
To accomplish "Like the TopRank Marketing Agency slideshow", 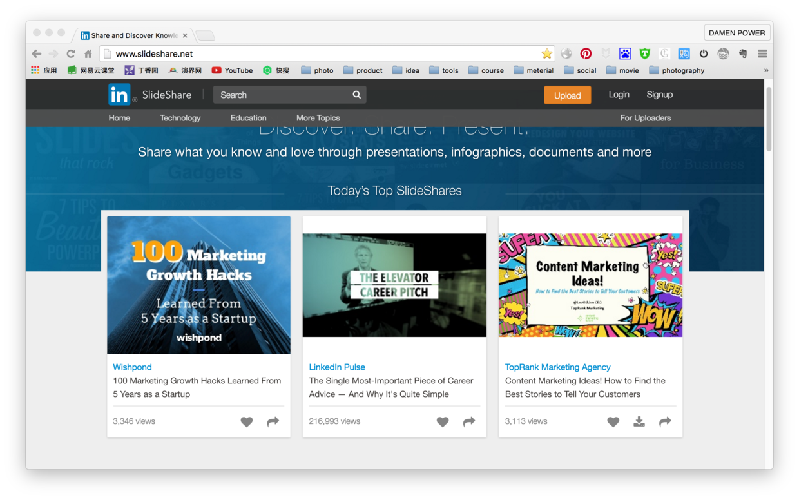I will (613, 422).
